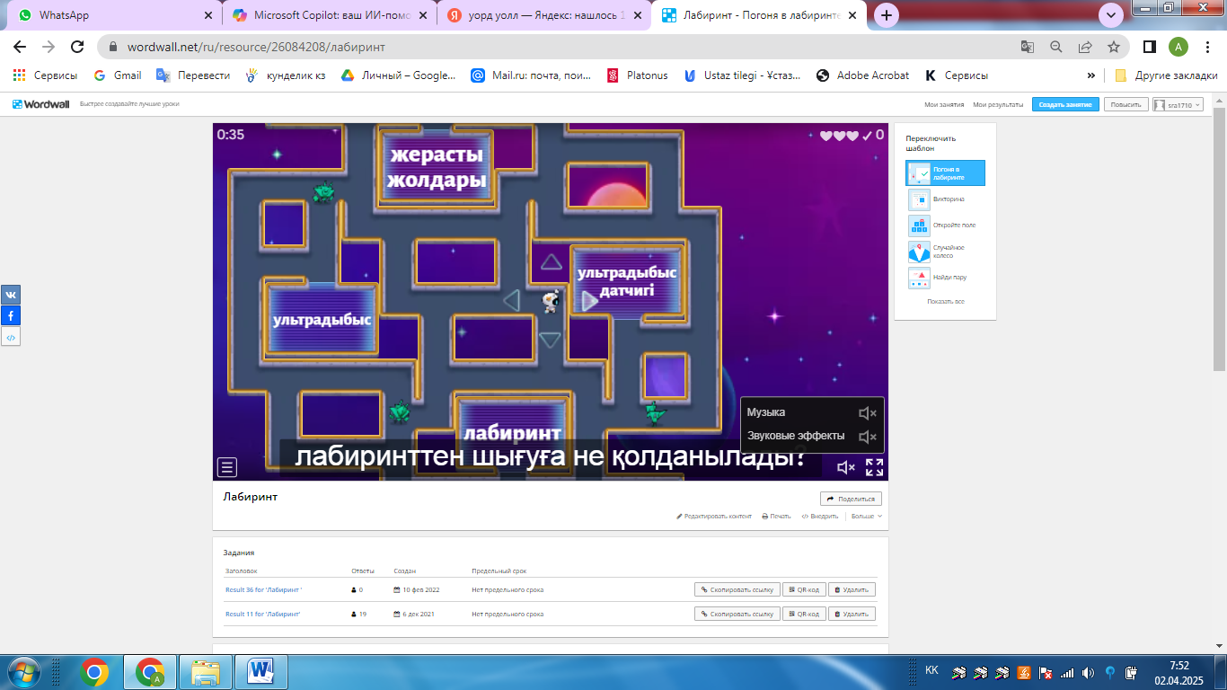
Task: Open the Platonus bookmark
Action: 637,75
